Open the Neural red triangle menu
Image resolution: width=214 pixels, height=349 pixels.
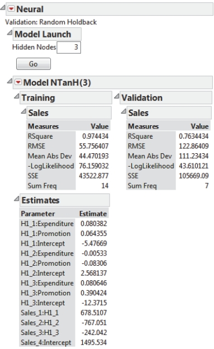pyautogui.click(x=11, y=9)
